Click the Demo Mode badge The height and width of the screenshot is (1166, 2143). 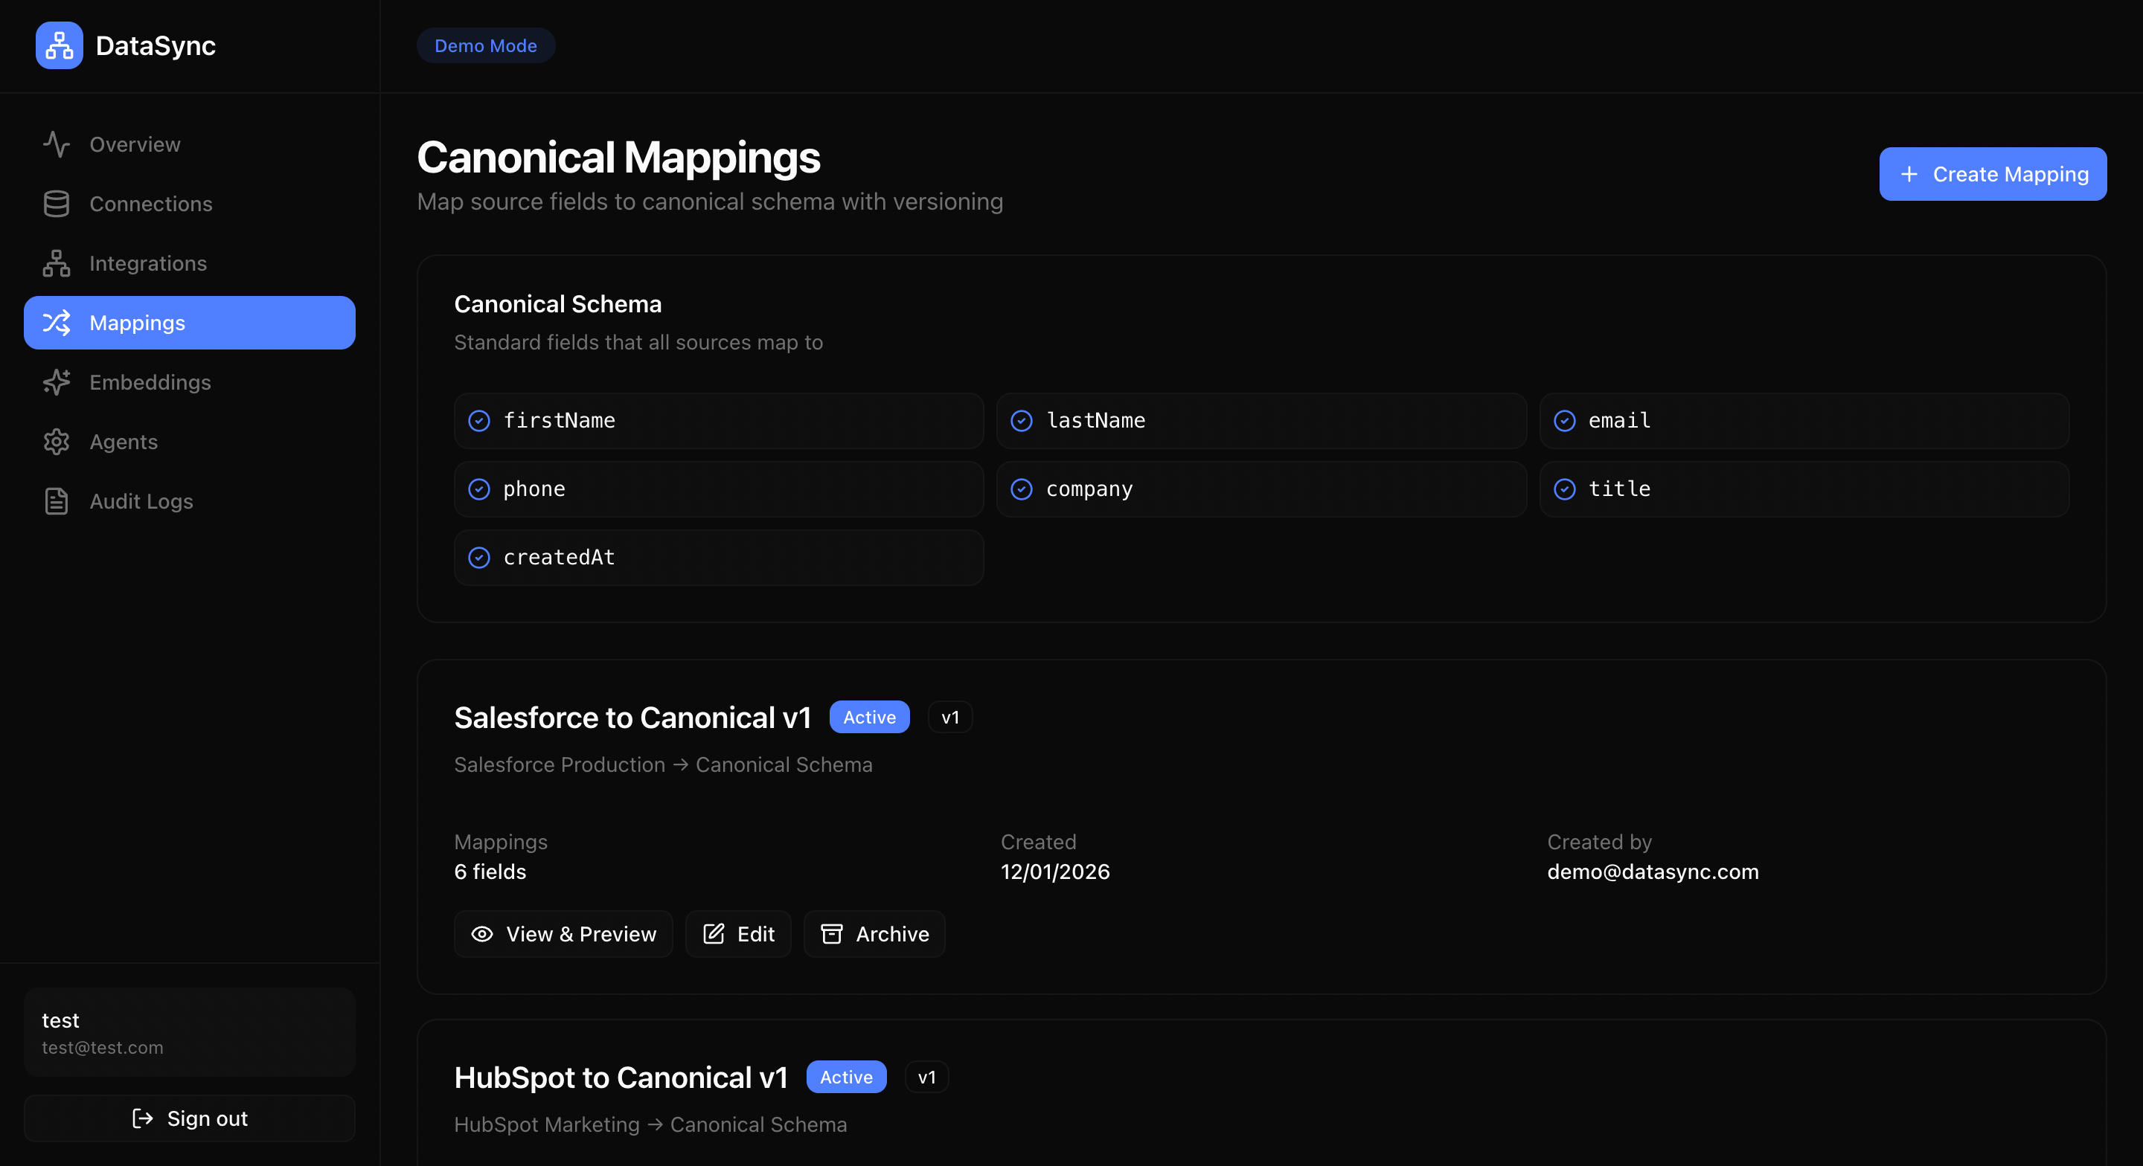pos(485,46)
